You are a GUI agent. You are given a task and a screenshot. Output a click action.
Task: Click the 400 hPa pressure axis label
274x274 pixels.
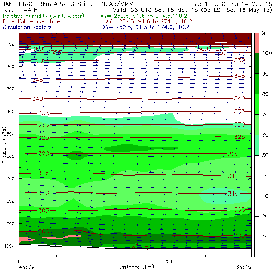point(10,111)
